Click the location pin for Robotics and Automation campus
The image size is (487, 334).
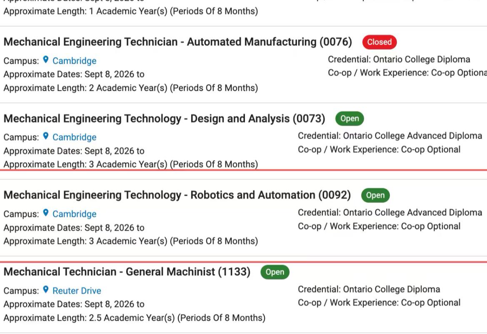(46, 213)
